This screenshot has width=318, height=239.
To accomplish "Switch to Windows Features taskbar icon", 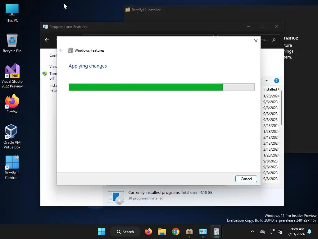I will (x=216, y=232).
